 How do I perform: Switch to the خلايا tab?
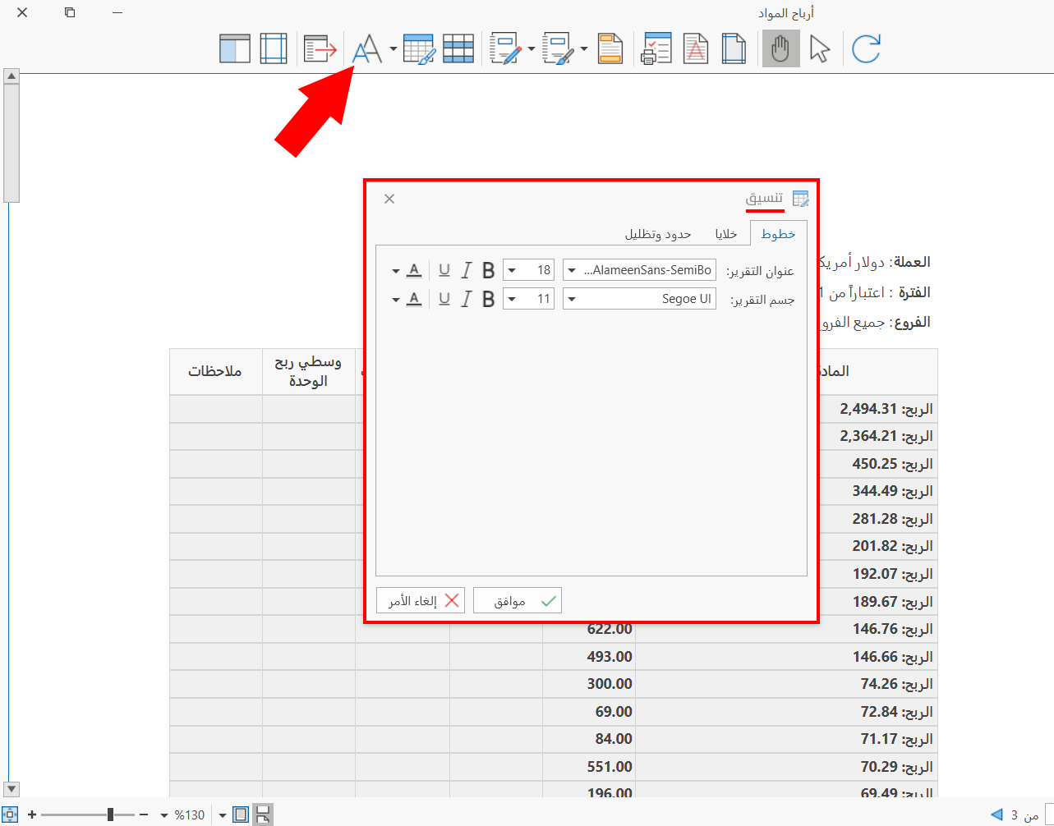[x=725, y=234]
